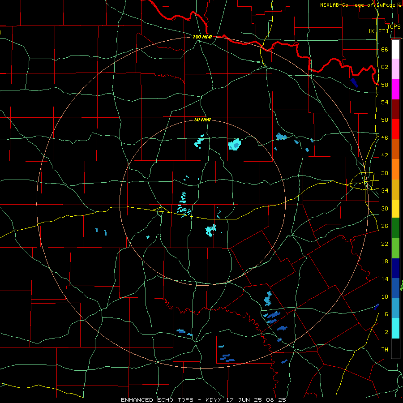
Task: Pick the cyan legend swatch
Action: pyautogui.click(x=395, y=328)
